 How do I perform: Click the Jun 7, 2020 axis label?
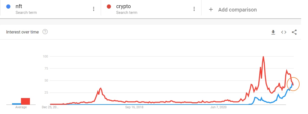tap(218, 107)
